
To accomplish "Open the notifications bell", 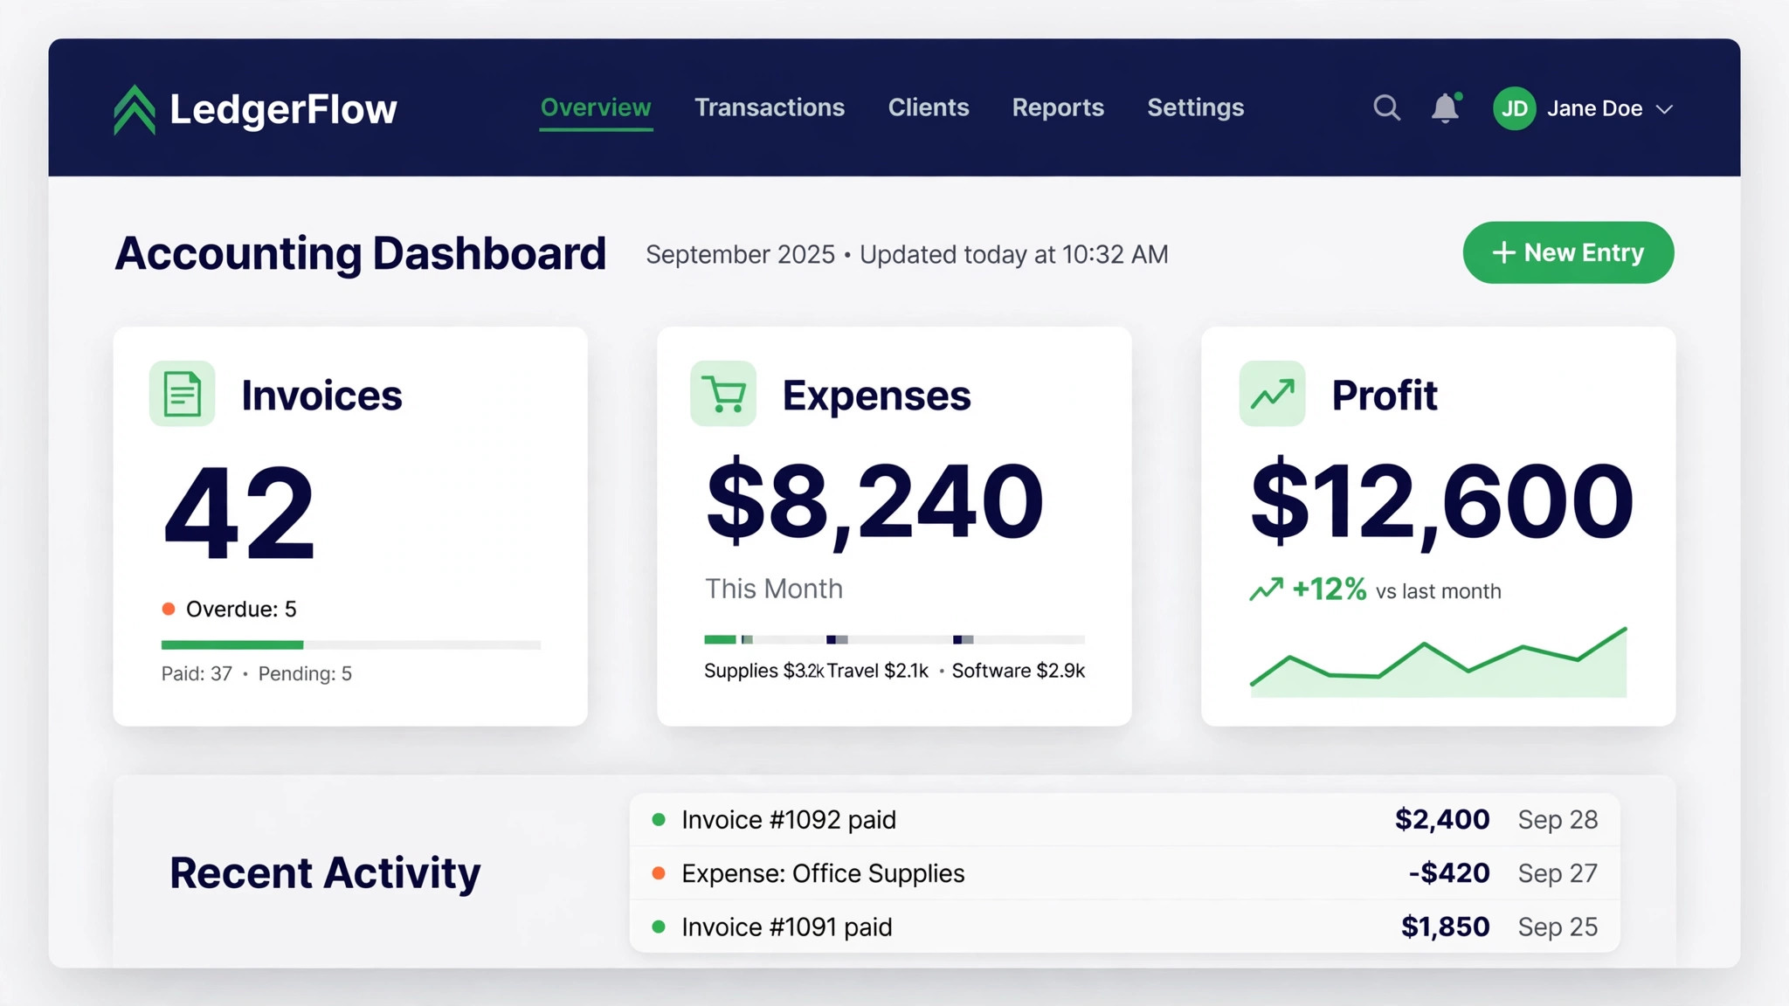I will 1446,108.
